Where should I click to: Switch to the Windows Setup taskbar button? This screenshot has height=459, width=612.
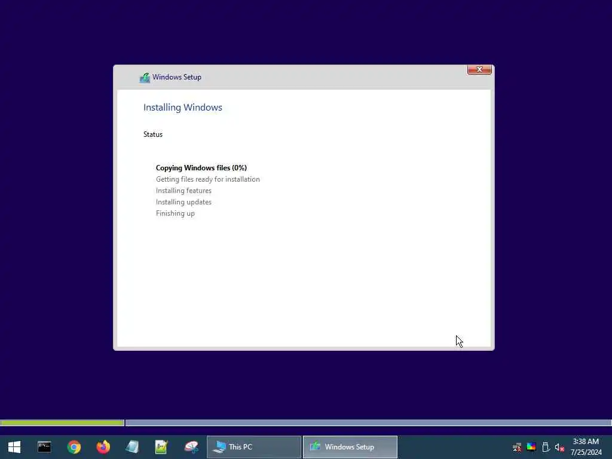(350, 447)
